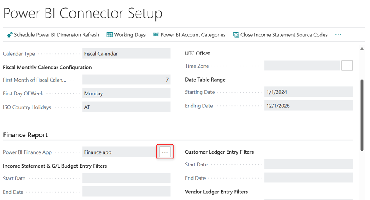Click the First Month of Fiscal Calendar field
The height and width of the screenshot is (200, 370).
click(x=126, y=80)
